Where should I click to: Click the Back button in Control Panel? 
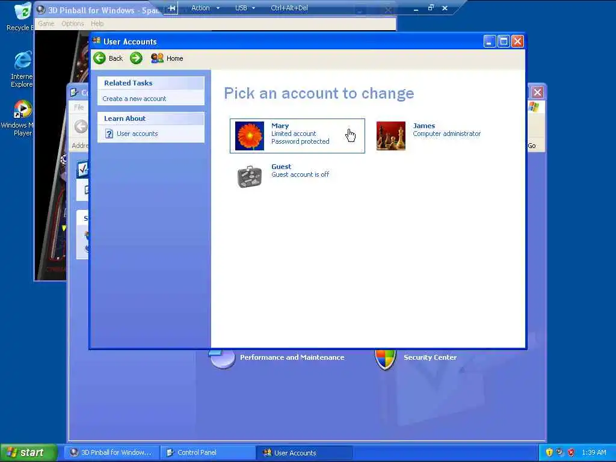click(x=81, y=126)
